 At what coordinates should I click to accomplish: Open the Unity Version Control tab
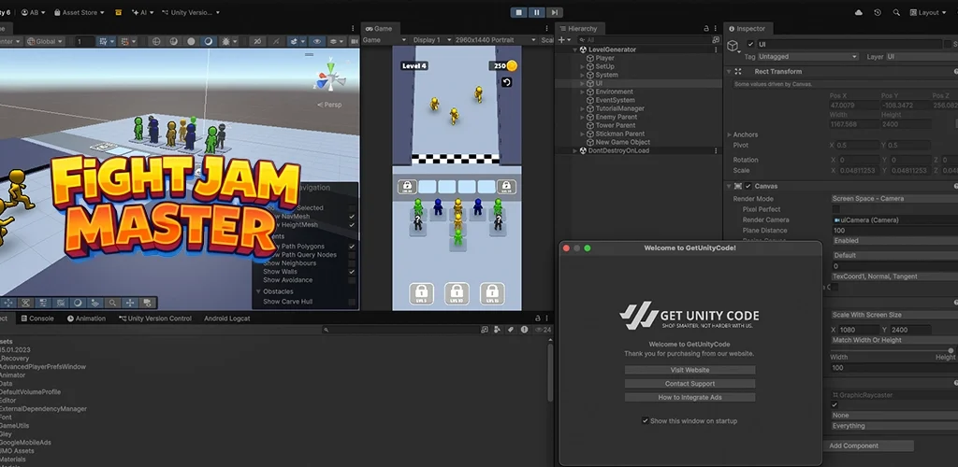click(155, 318)
